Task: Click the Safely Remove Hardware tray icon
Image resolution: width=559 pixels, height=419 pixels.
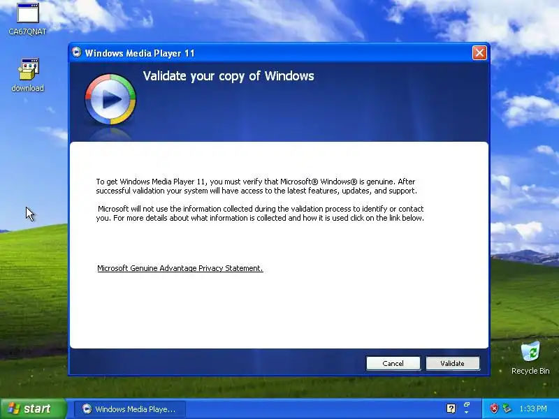Action: 507,409
